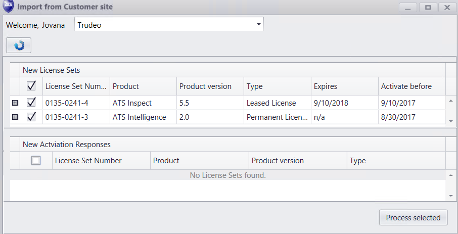
Task: Expand the row for license set 0135-0241-4
Action: (x=15, y=103)
